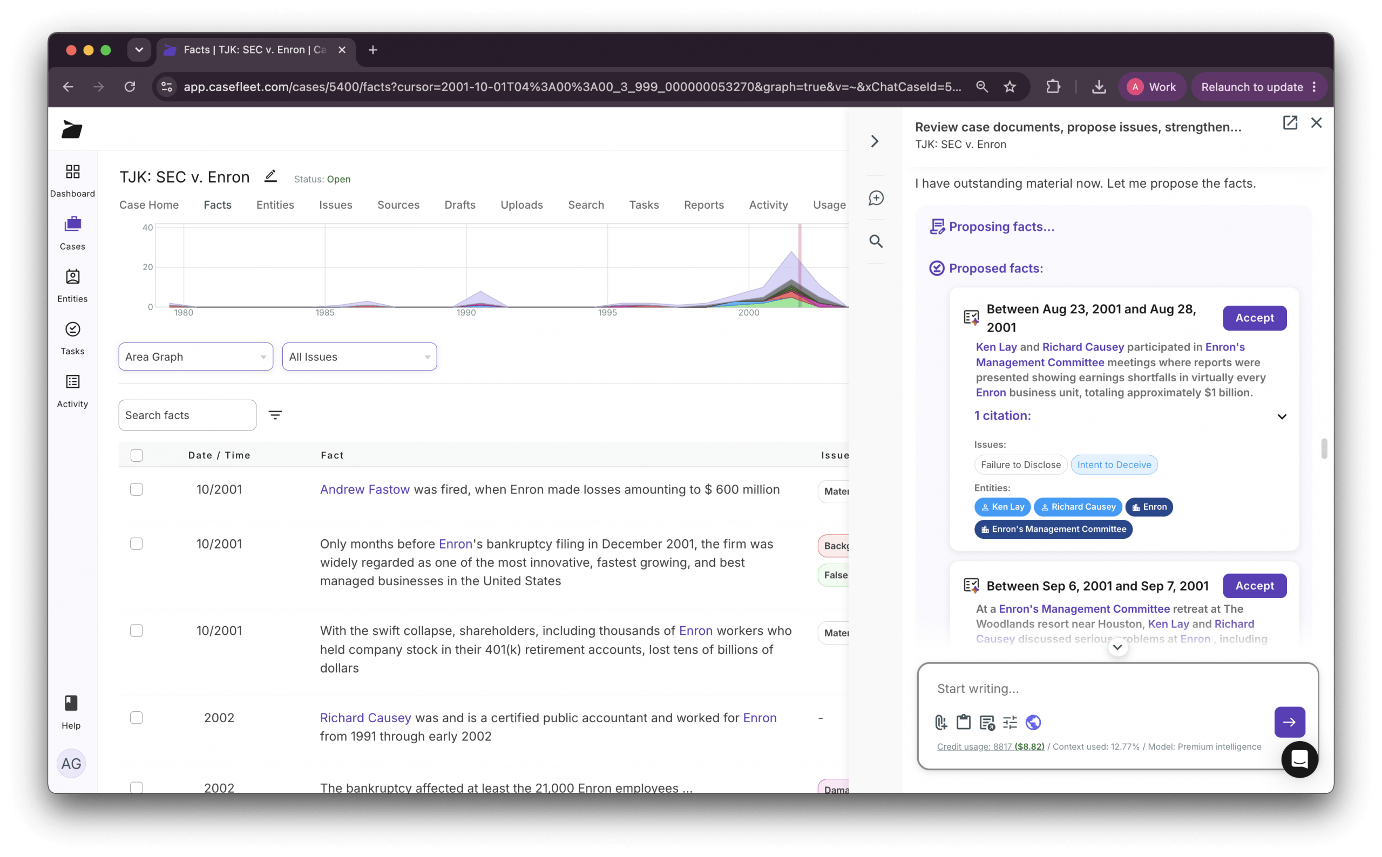Start a new chat in the assistant panel
Image resolution: width=1382 pixels, height=857 pixels.
(876, 198)
